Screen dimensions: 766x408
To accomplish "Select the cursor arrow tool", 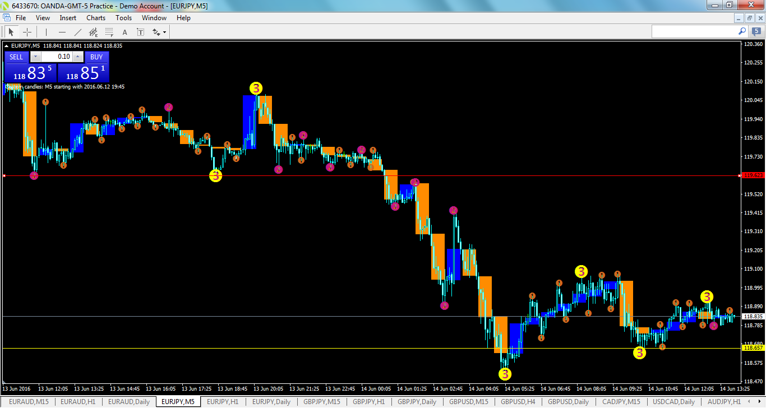I will pyautogui.click(x=11, y=31).
